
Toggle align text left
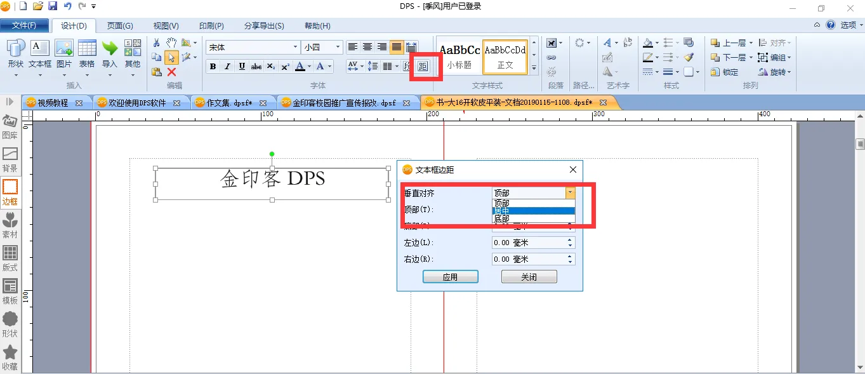click(352, 47)
